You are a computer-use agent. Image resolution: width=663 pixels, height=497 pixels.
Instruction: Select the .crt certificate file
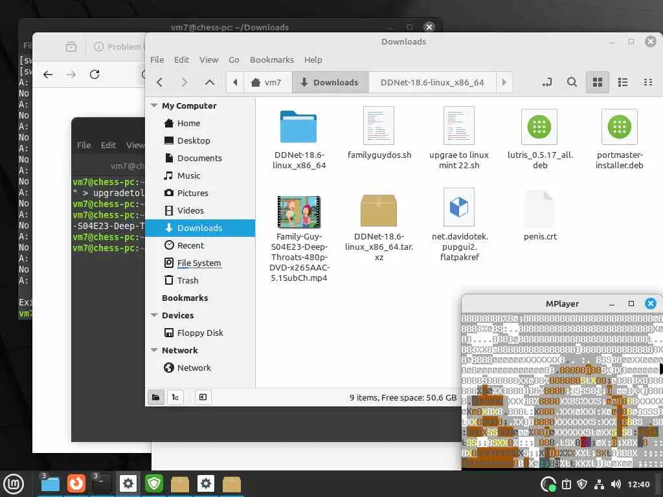coord(539,209)
